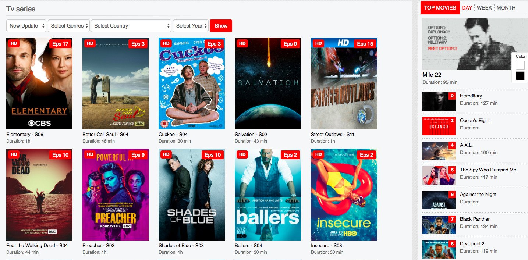Image resolution: width=528 pixels, height=260 pixels.
Task: Open the Deadpool 2 movie thumbnail
Action: (x=439, y=249)
